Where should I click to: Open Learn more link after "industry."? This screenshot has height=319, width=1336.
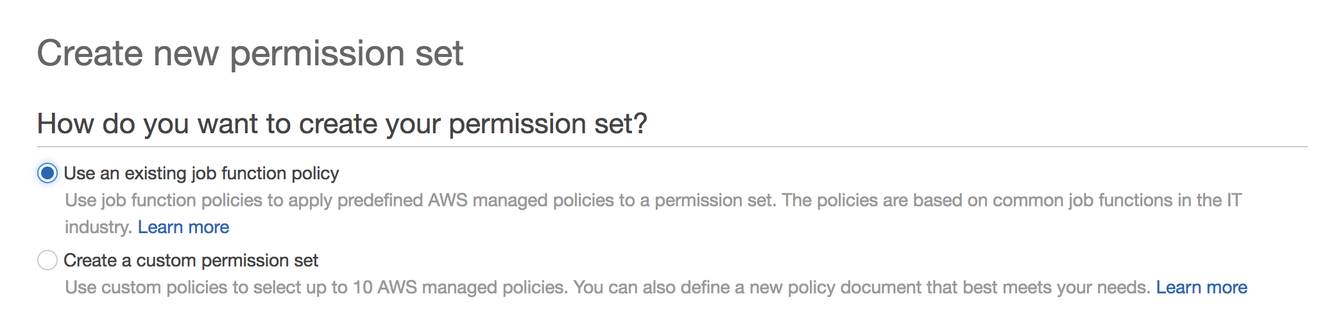184,227
